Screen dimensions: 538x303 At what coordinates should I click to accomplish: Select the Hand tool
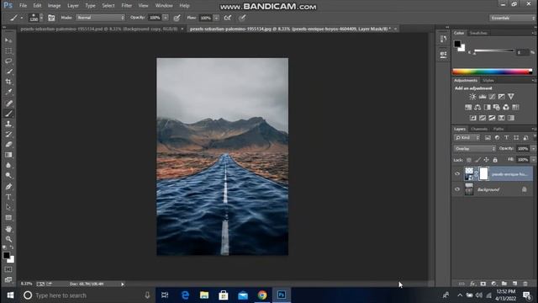8,229
